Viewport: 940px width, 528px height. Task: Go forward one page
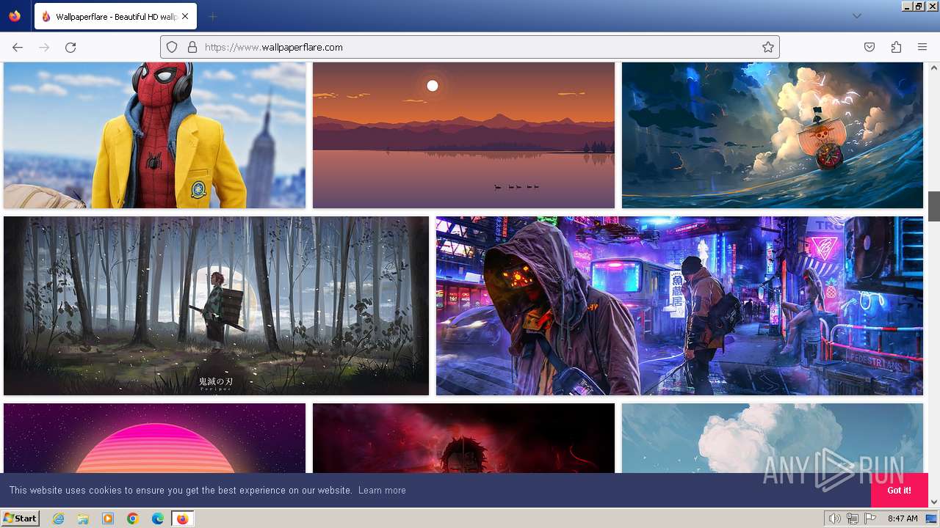[x=44, y=47]
